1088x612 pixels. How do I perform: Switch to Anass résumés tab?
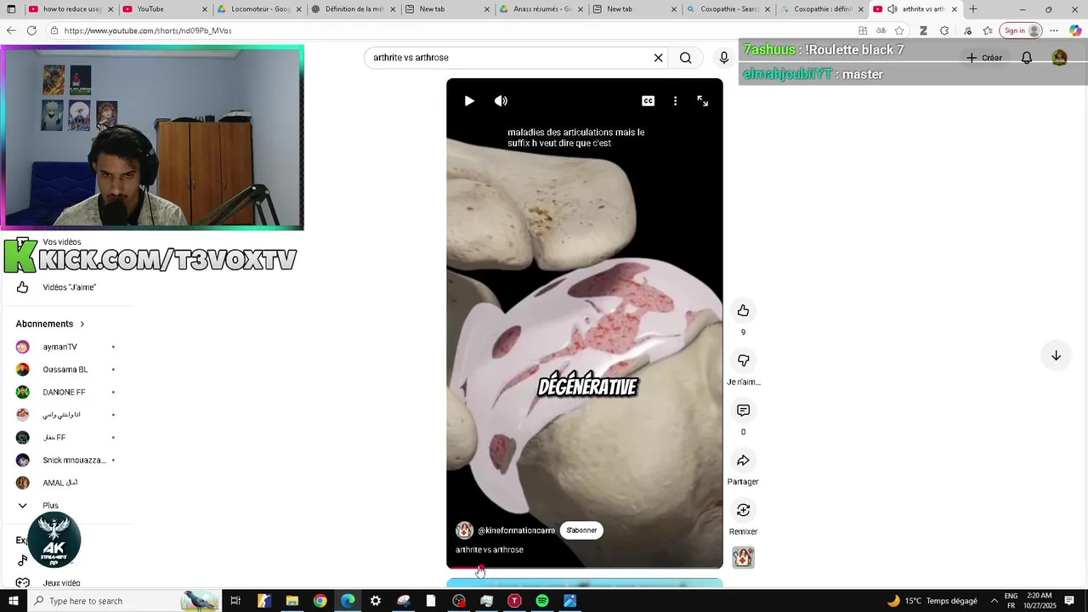tap(540, 9)
